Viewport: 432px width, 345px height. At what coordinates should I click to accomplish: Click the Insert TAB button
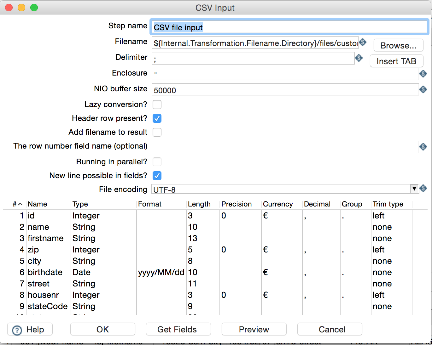click(x=396, y=61)
